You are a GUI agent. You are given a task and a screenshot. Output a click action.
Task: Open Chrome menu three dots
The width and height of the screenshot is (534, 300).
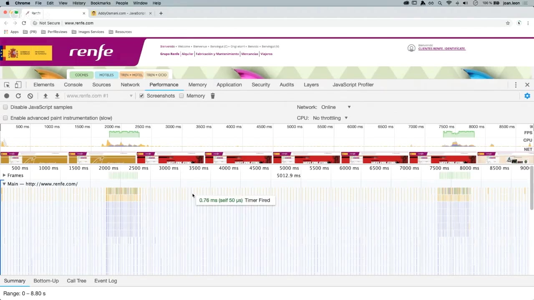click(x=528, y=23)
